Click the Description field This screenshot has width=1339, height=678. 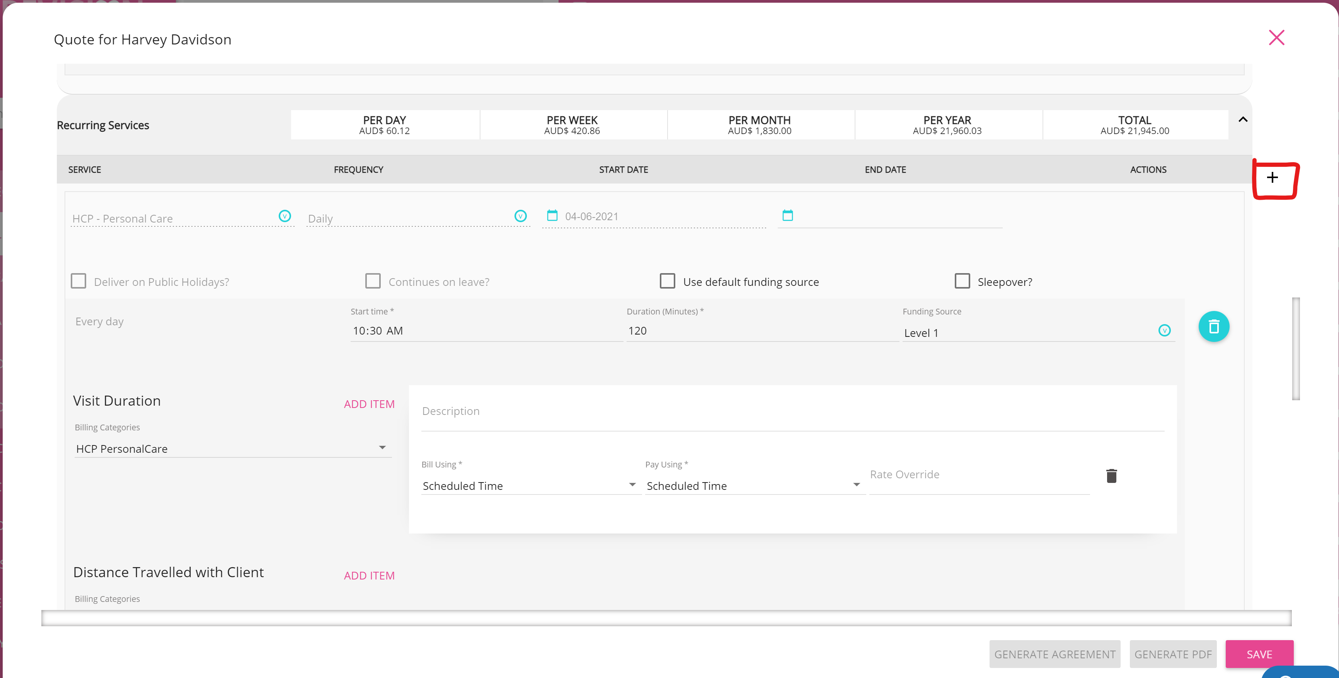tap(793, 411)
